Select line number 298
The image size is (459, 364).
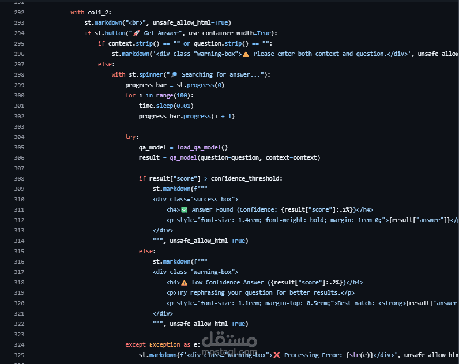[x=20, y=74]
